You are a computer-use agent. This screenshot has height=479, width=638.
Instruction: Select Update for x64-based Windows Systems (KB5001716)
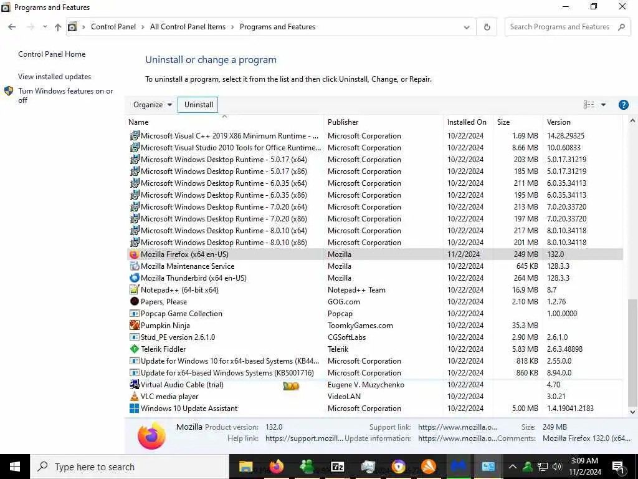[x=374, y=373]
